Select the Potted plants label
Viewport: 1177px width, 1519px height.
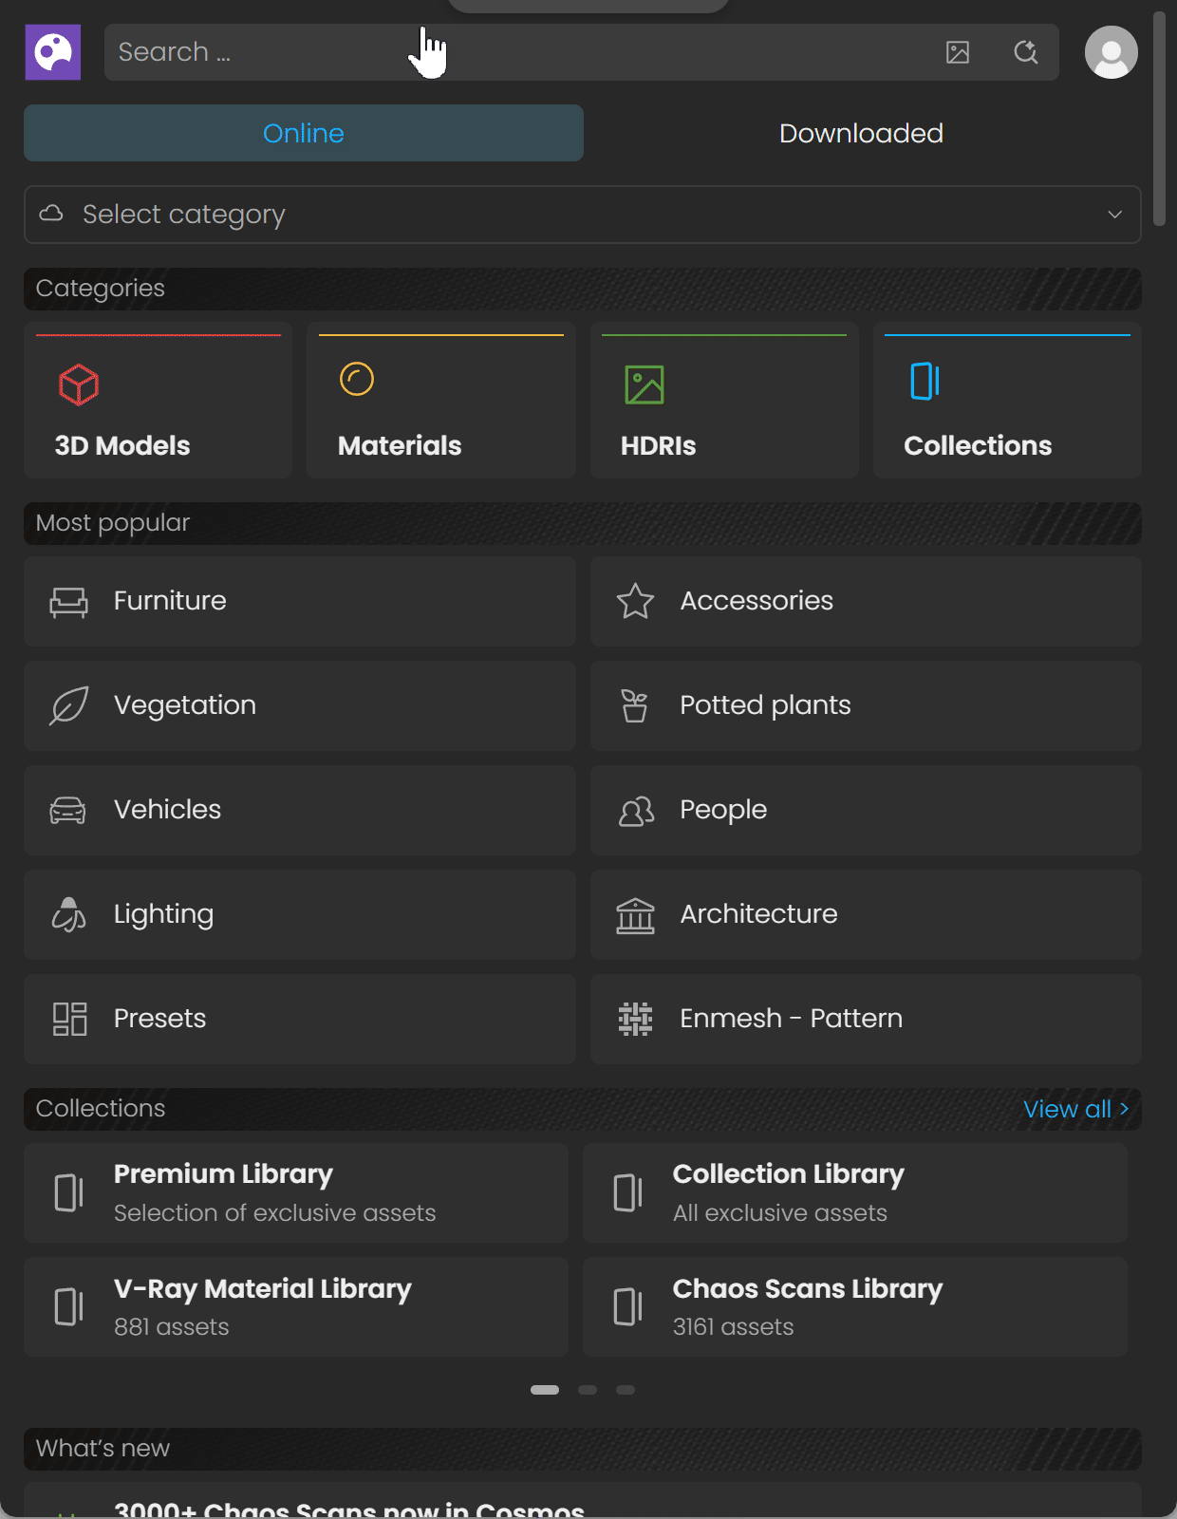click(765, 705)
